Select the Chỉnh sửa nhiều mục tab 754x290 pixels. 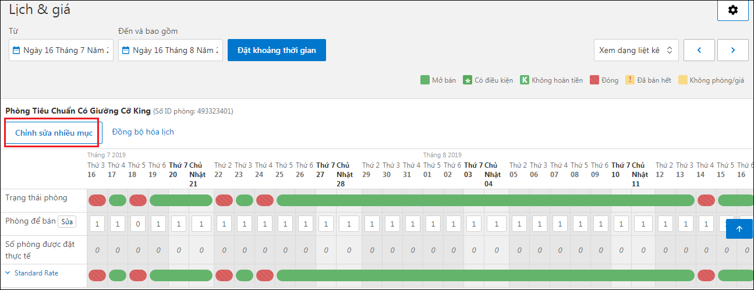[x=54, y=133]
